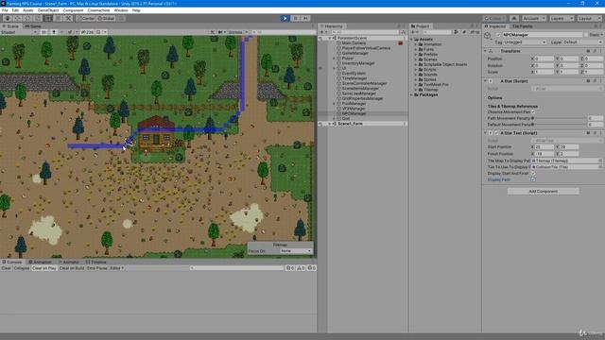Open the Help menu
The width and height of the screenshot is (605, 340).
click(136, 10)
